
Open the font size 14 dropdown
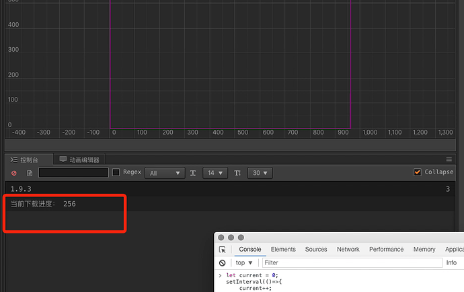[x=215, y=173]
